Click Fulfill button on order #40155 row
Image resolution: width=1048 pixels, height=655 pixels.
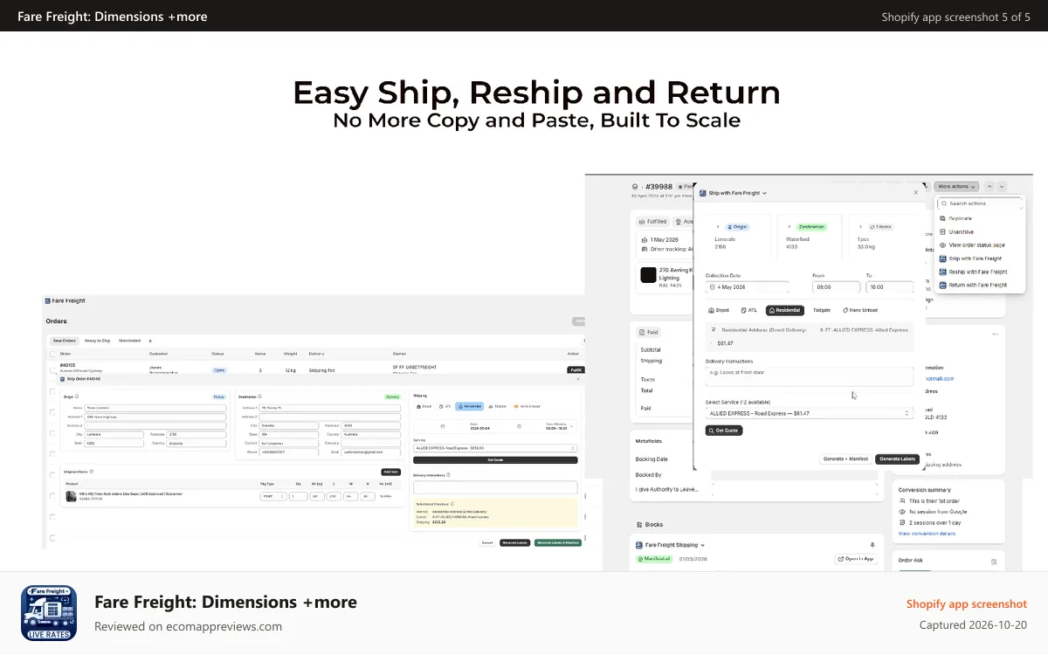[x=576, y=369]
